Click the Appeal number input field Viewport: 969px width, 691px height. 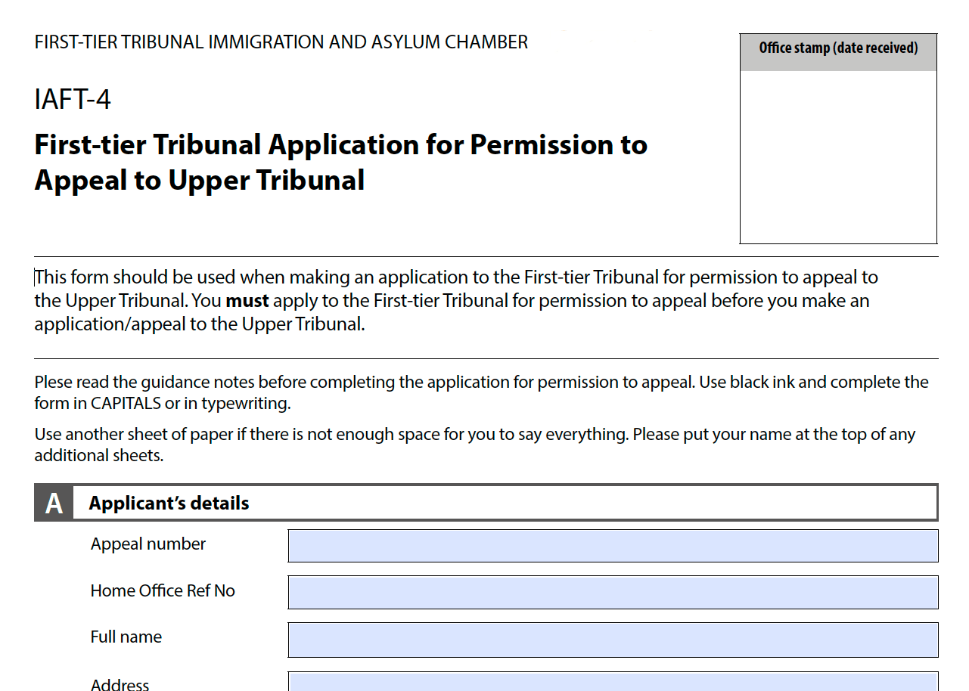click(613, 544)
